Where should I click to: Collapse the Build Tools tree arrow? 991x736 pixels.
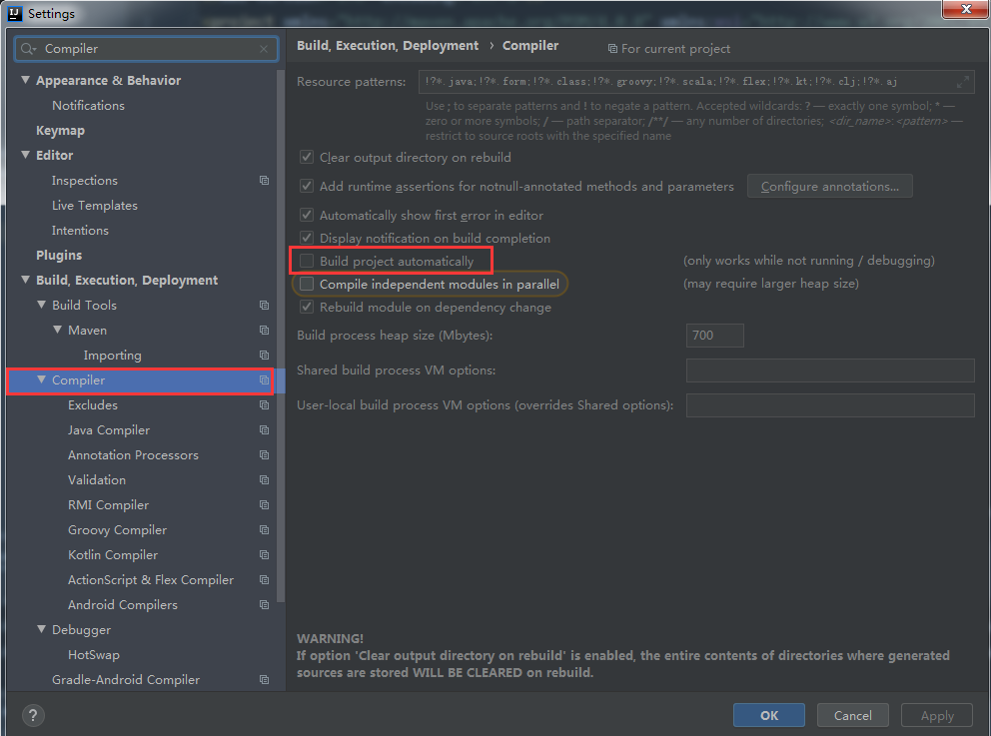pos(42,305)
